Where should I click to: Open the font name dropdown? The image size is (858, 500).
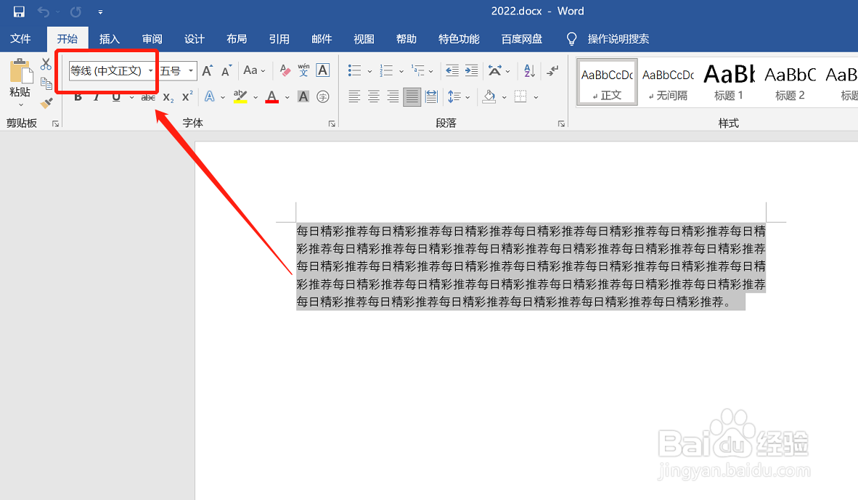pyautogui.click(x=150, y=70)
